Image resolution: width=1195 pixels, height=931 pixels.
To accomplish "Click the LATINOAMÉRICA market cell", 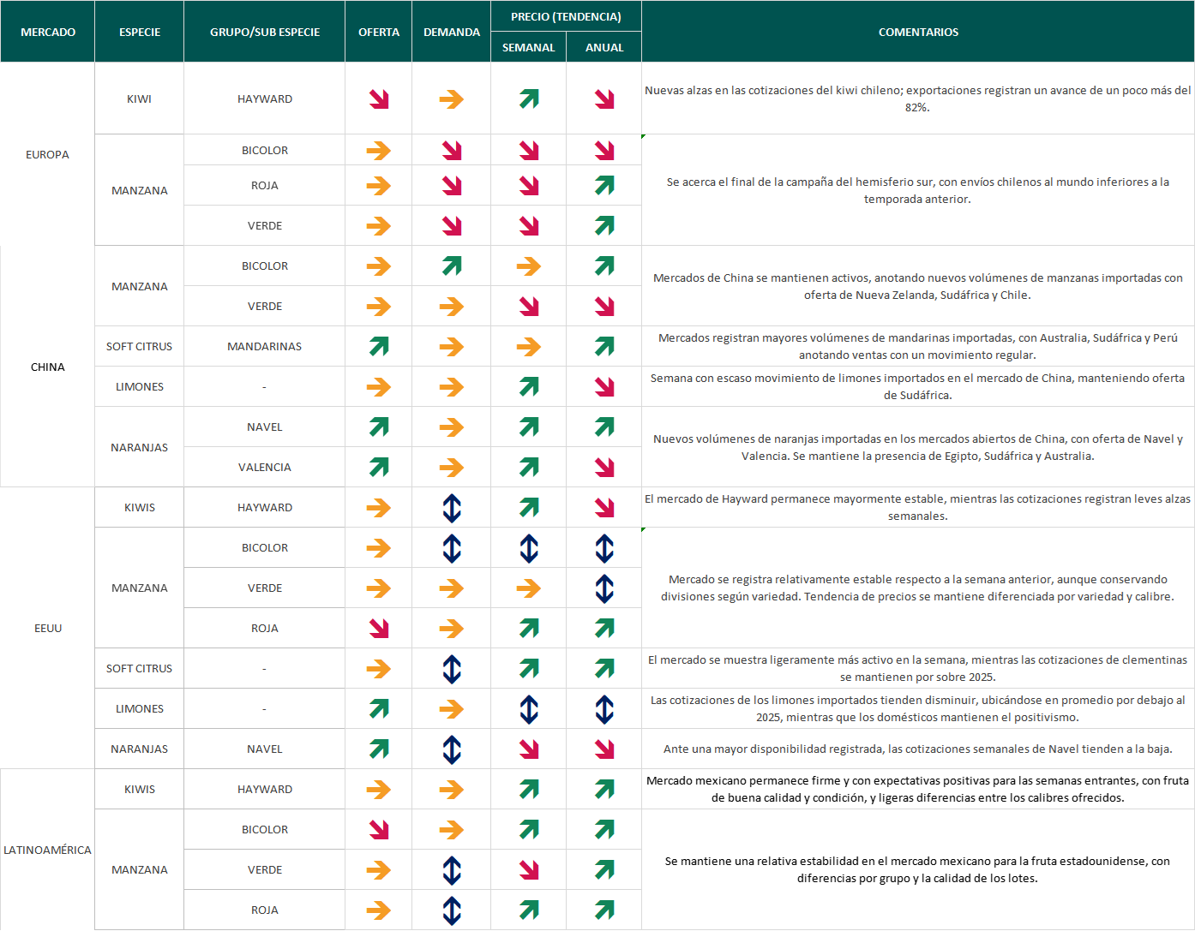I will point(48,850).
